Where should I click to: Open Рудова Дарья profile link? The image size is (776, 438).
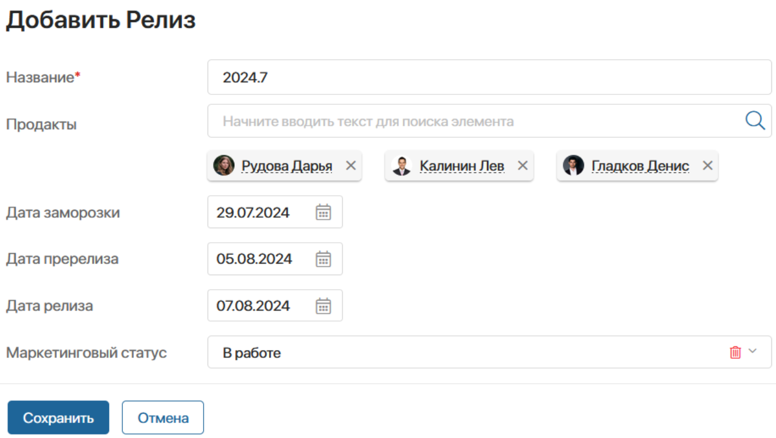(287, 166)
